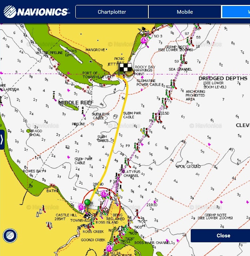Click the pink marina icon inside red circle
This screenshot has height=256, width=250.
(104, 194)
